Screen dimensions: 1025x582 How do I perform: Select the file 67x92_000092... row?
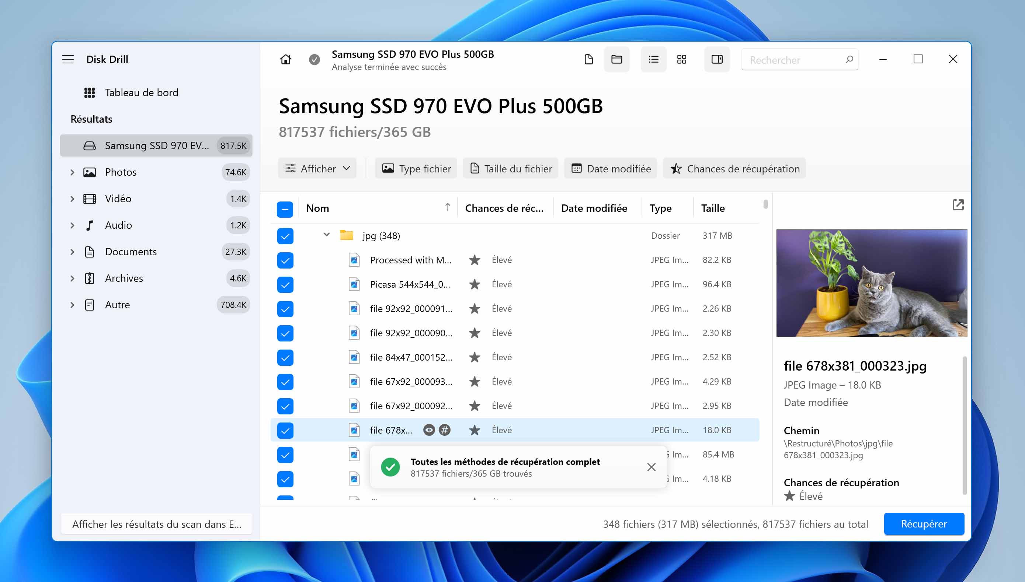515,406
